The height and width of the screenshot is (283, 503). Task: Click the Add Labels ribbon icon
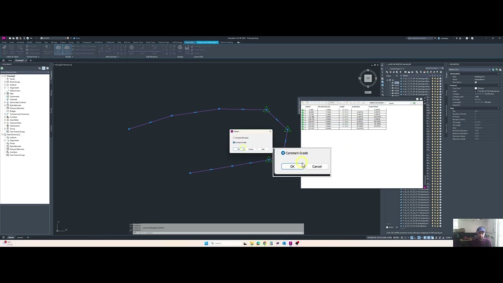4,49
